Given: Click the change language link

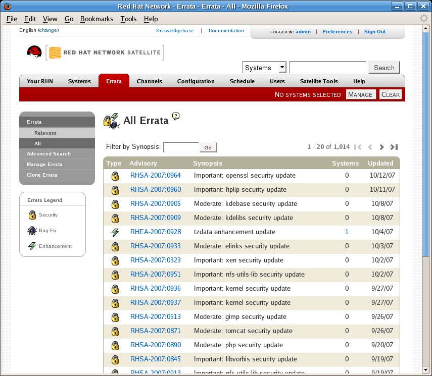Looking at the screenshot, I should [48, 30].
